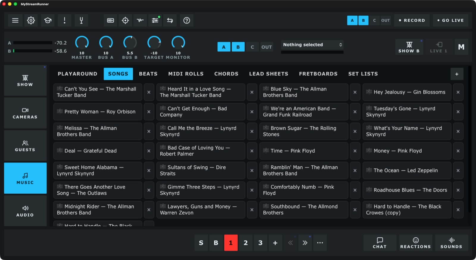Add a new song with plus button
Image resolution: width=476 pixels, height=260 pixels.
tap(457, 74)
